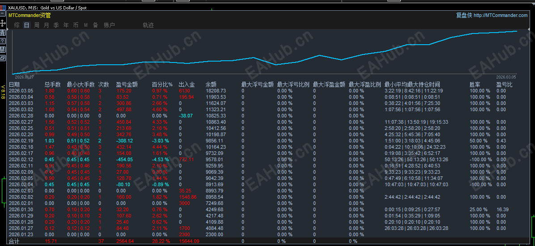This screenshot has width=535, height=246.
Task: Click the 总手数 column header
Action: coord(52,84)
